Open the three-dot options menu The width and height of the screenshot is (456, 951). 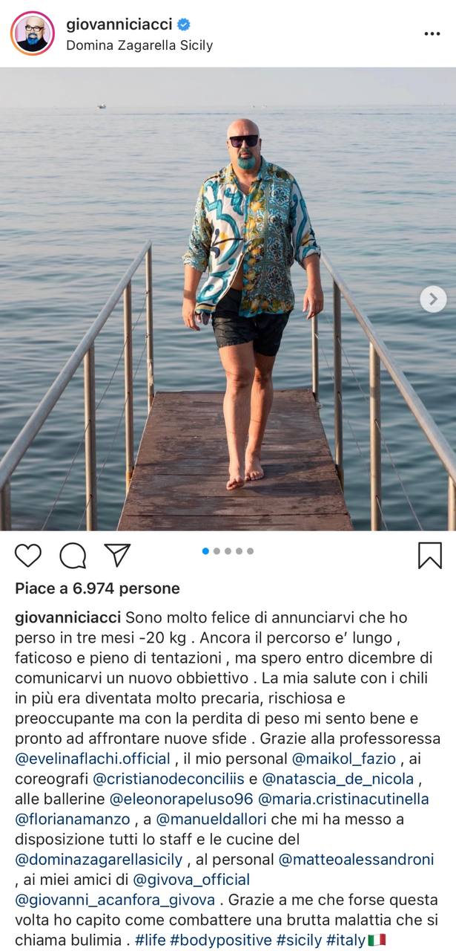432,33
